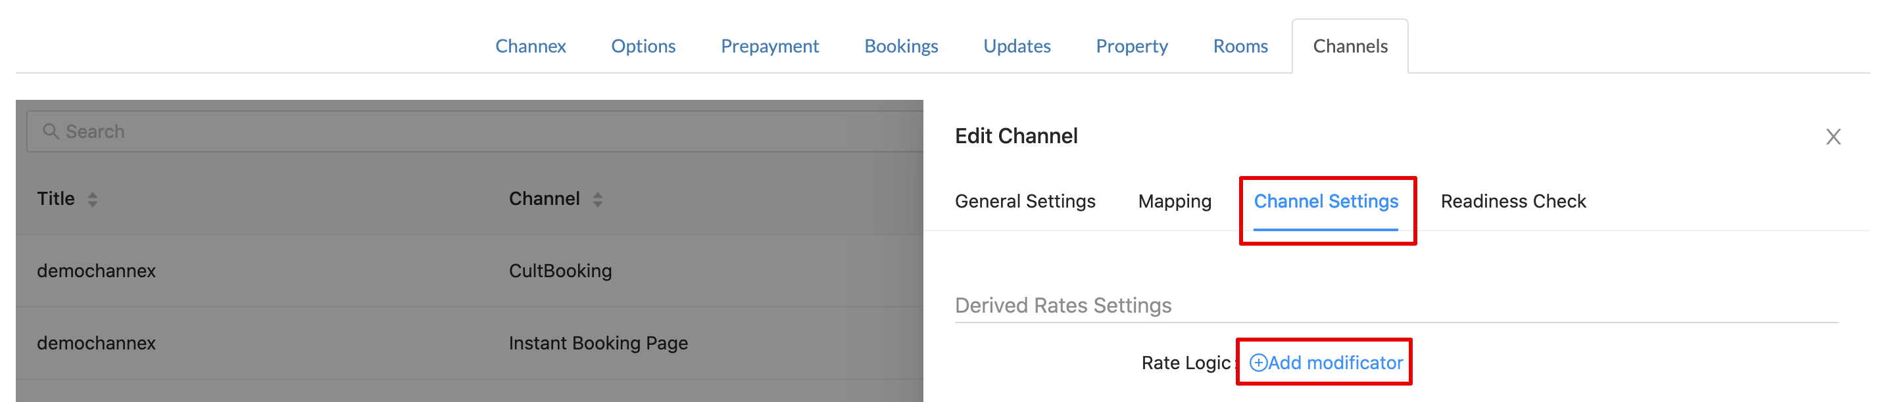Focus the Search input field
Image resolution: width=1881 pixels, height=402 pixels.
click(475, 131)
